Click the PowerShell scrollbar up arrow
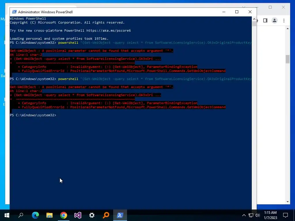The height and width of the screenshot is (221, 295). (x=254, y=19)
